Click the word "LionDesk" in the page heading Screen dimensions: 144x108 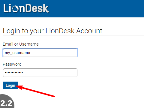[60, 31]
